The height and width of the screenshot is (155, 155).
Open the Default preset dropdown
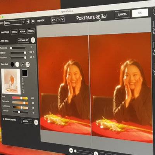point(14,22)
